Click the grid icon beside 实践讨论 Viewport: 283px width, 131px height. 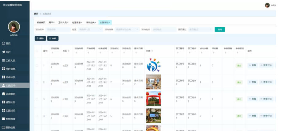coord(3,110)
